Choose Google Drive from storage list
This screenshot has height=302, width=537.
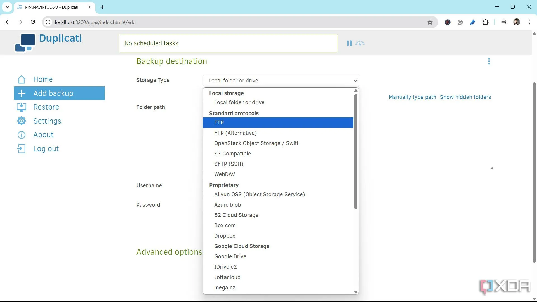(x=230, y=256)
